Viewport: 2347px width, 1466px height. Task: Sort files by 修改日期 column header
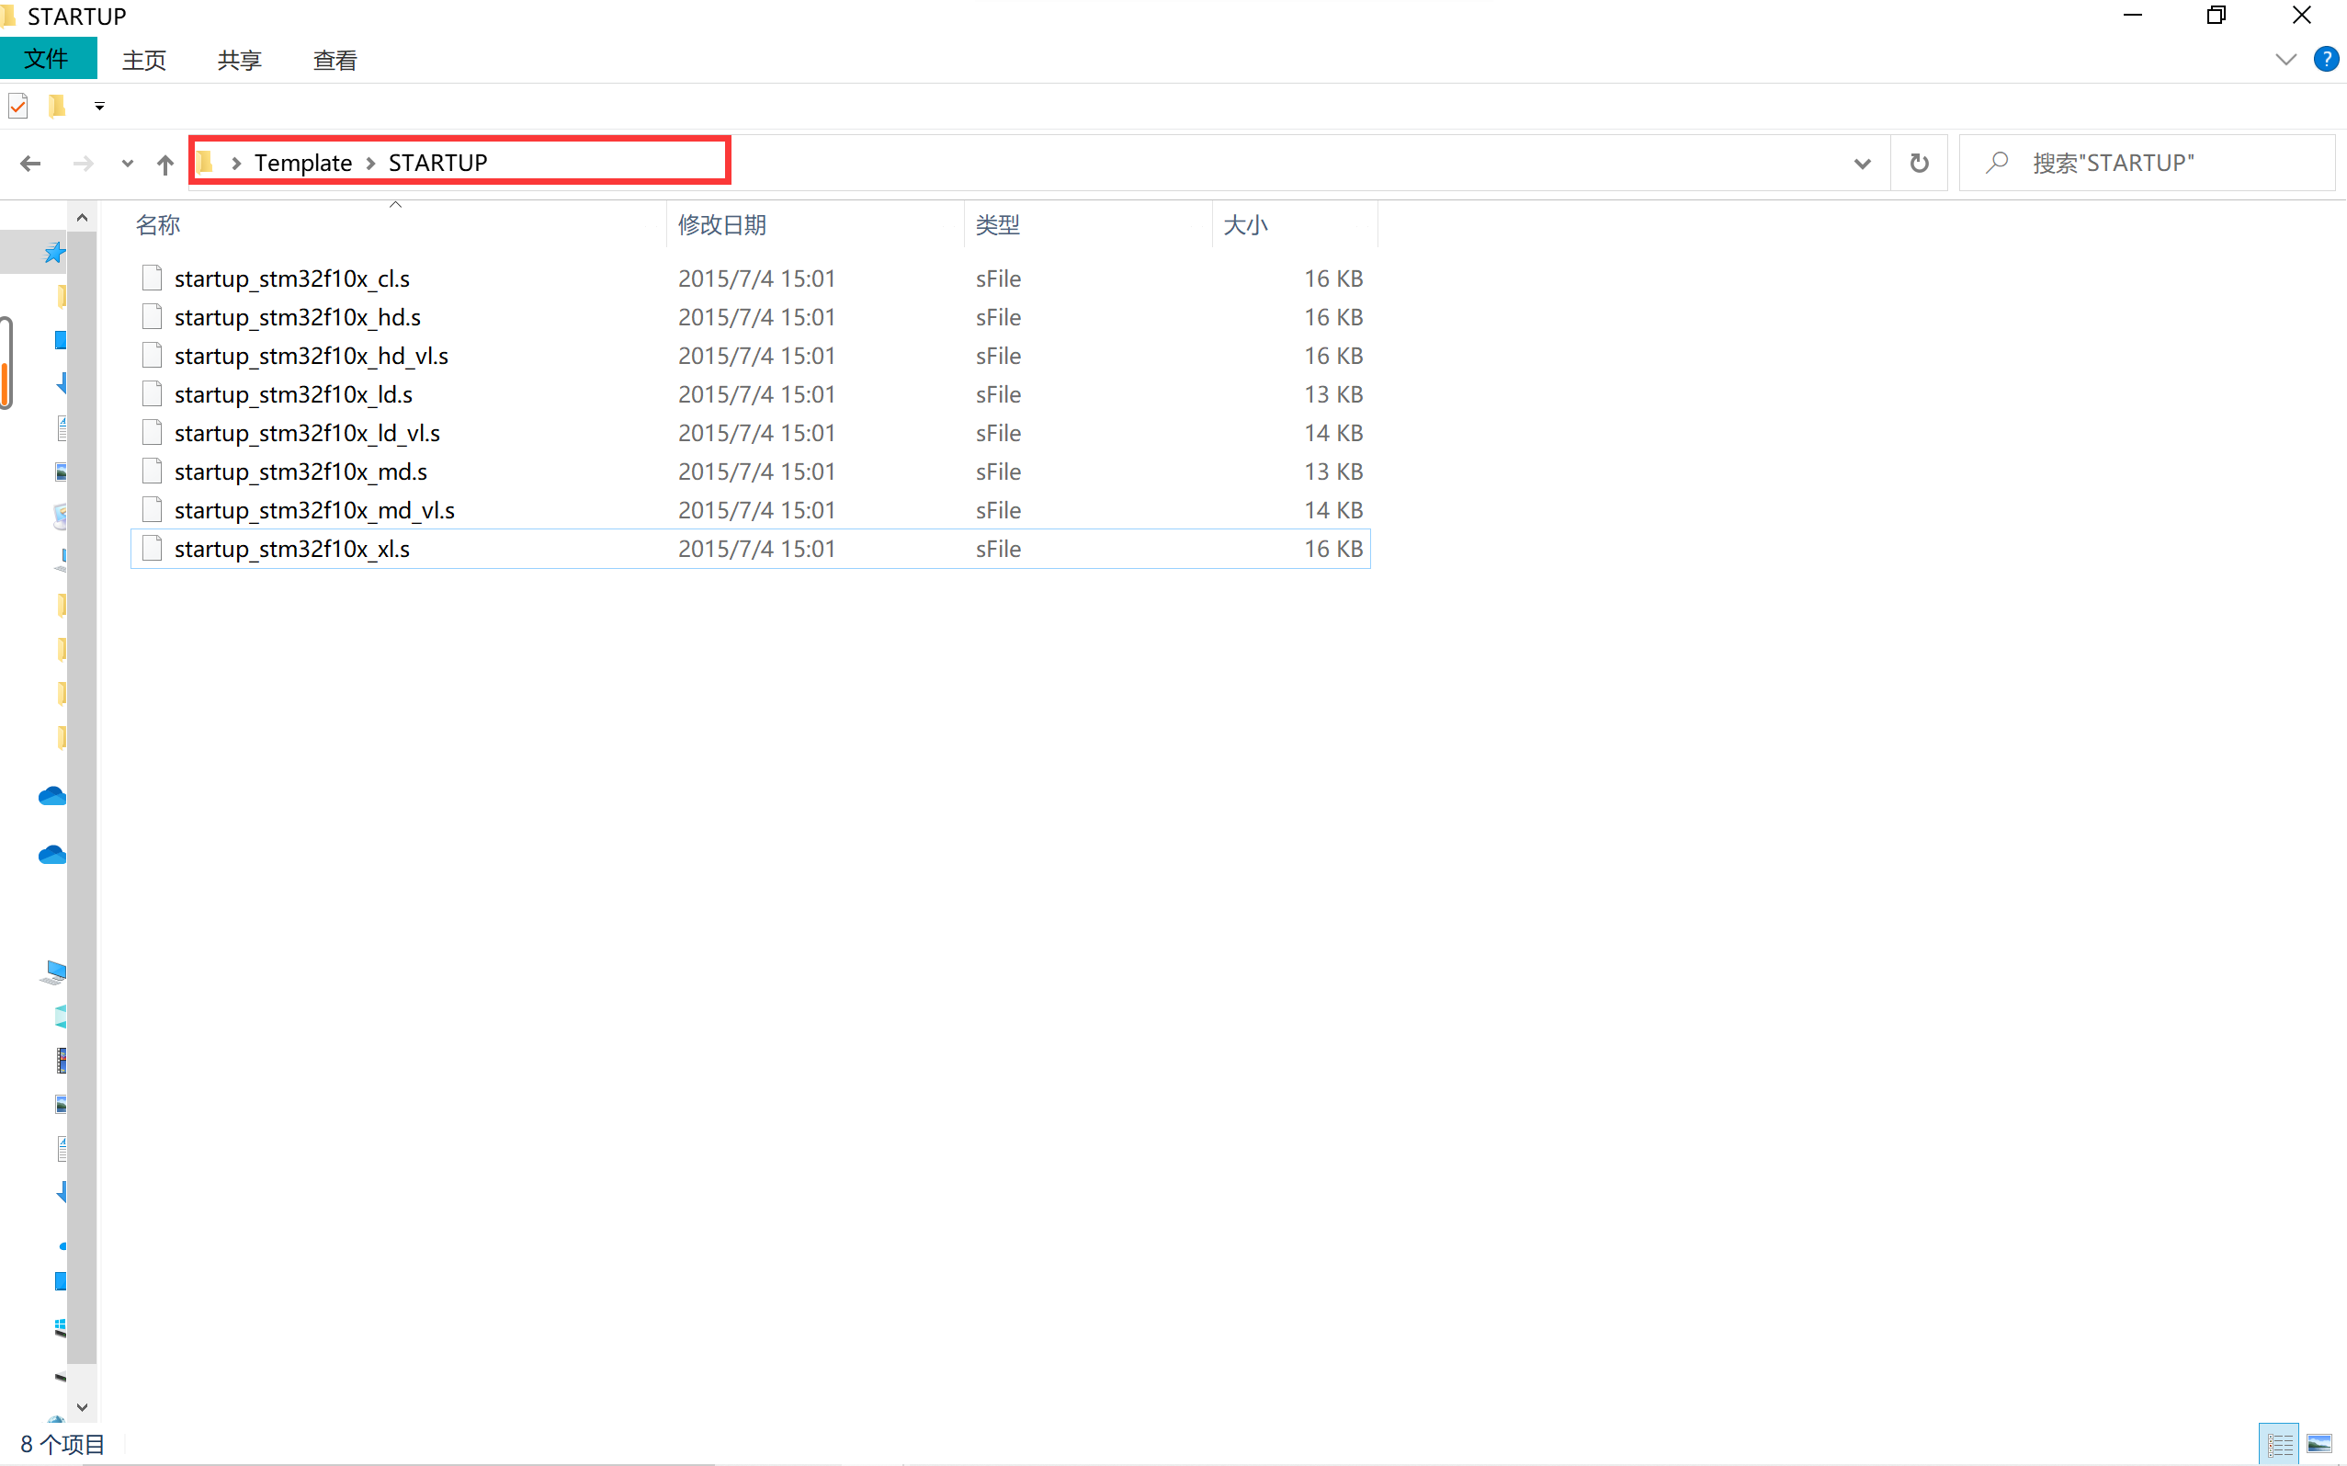pyautogui.click(x=722, y=225)
